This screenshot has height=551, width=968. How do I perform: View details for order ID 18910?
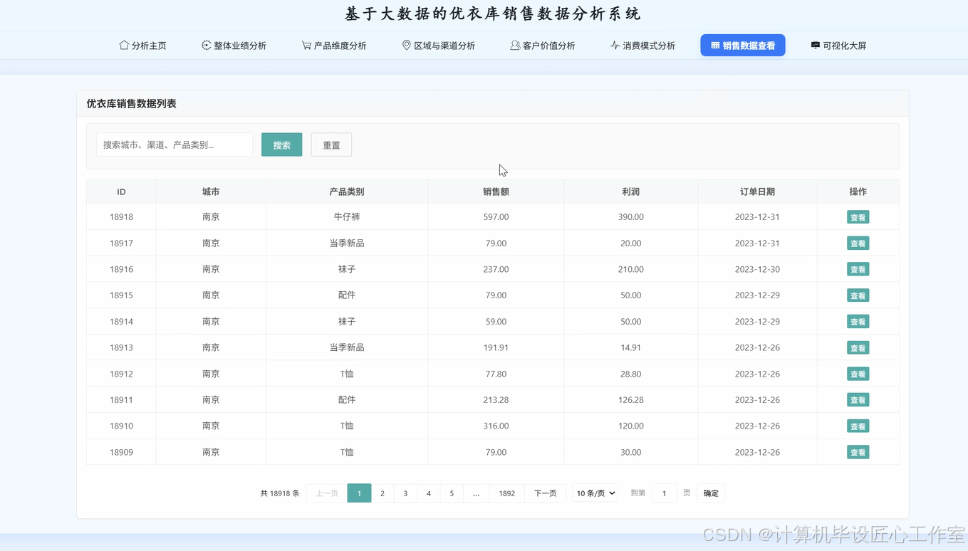(x=858, y=426)
